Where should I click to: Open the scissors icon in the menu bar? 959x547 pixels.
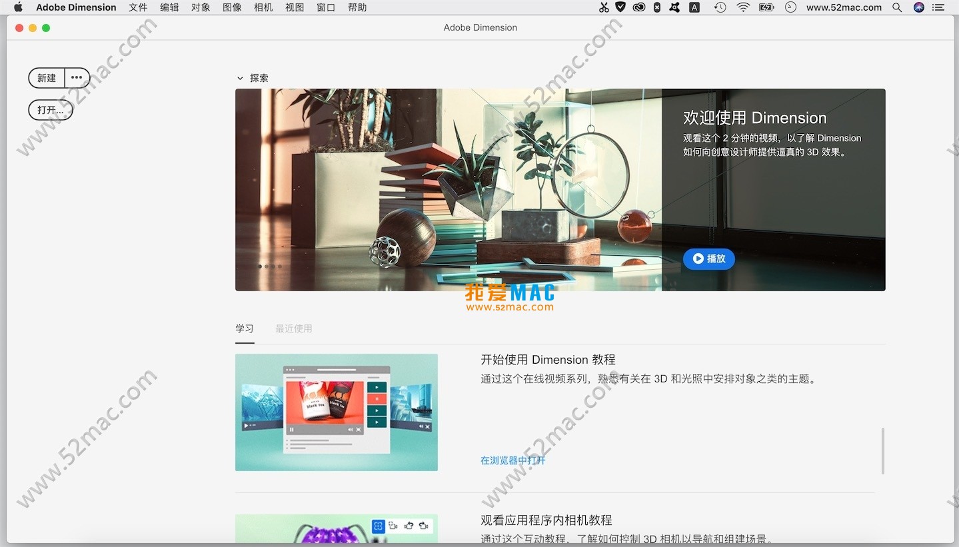click(604, 7)
